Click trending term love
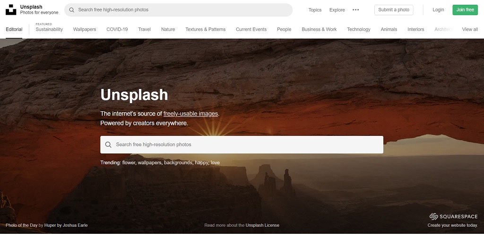484x249 pixels. [215, 163]
